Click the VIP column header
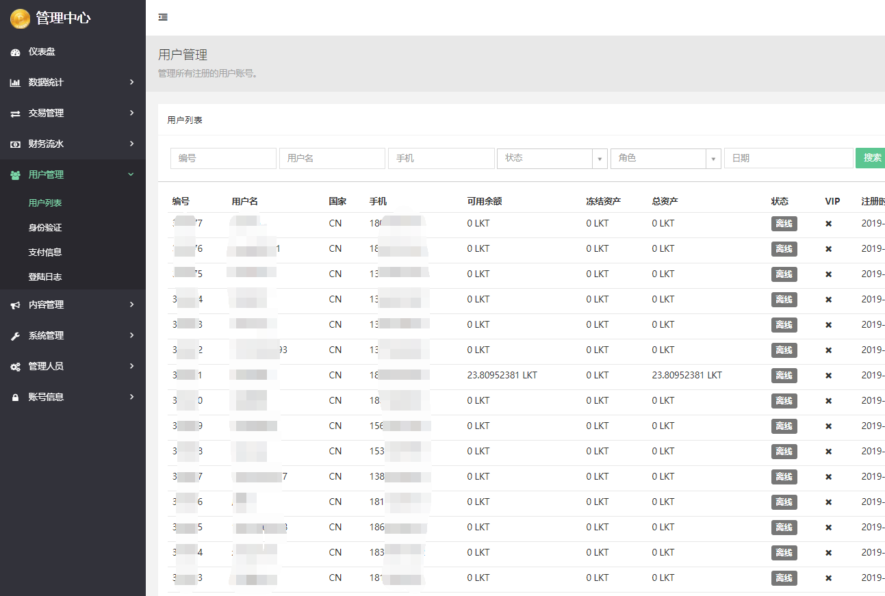 832,202
